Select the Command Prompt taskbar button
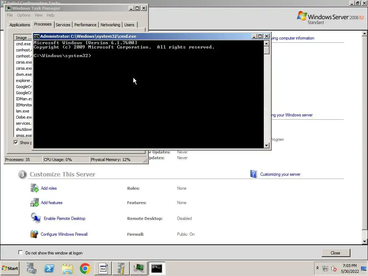 tap(157, 268)
